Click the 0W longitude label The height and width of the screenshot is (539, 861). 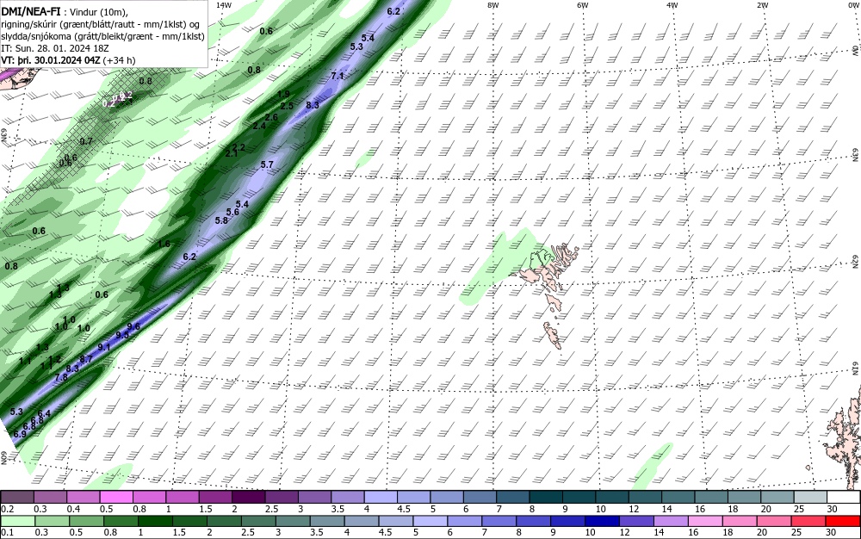click(x=852, y=5)
